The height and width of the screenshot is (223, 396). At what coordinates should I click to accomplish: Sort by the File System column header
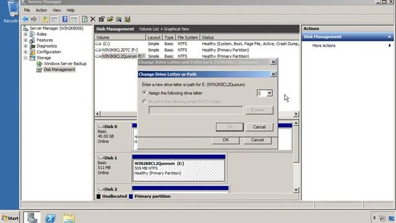(x=187, y=37)
